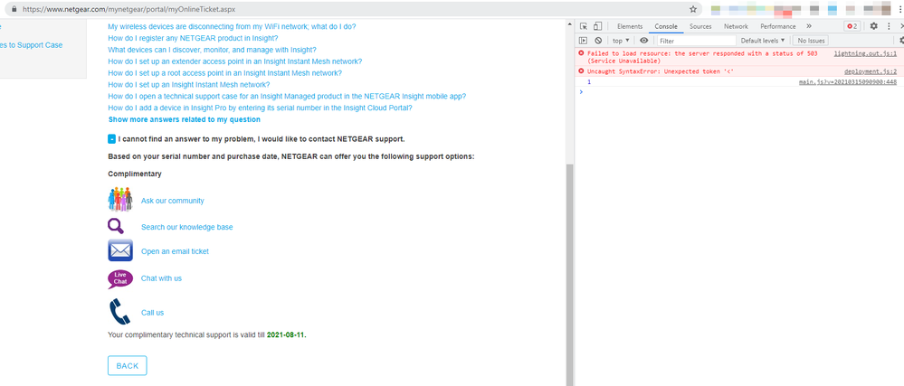Select the inspect element picker icon

[584, 26]
